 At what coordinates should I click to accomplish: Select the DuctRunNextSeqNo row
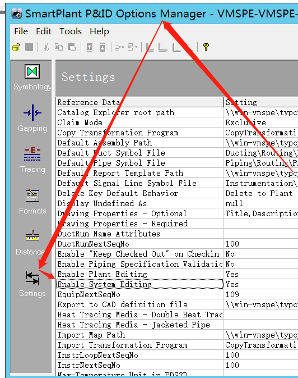(139, 244)
